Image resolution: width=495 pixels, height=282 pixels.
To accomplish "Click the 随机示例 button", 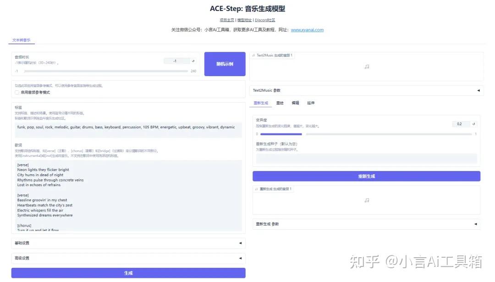I will point(225,64).
